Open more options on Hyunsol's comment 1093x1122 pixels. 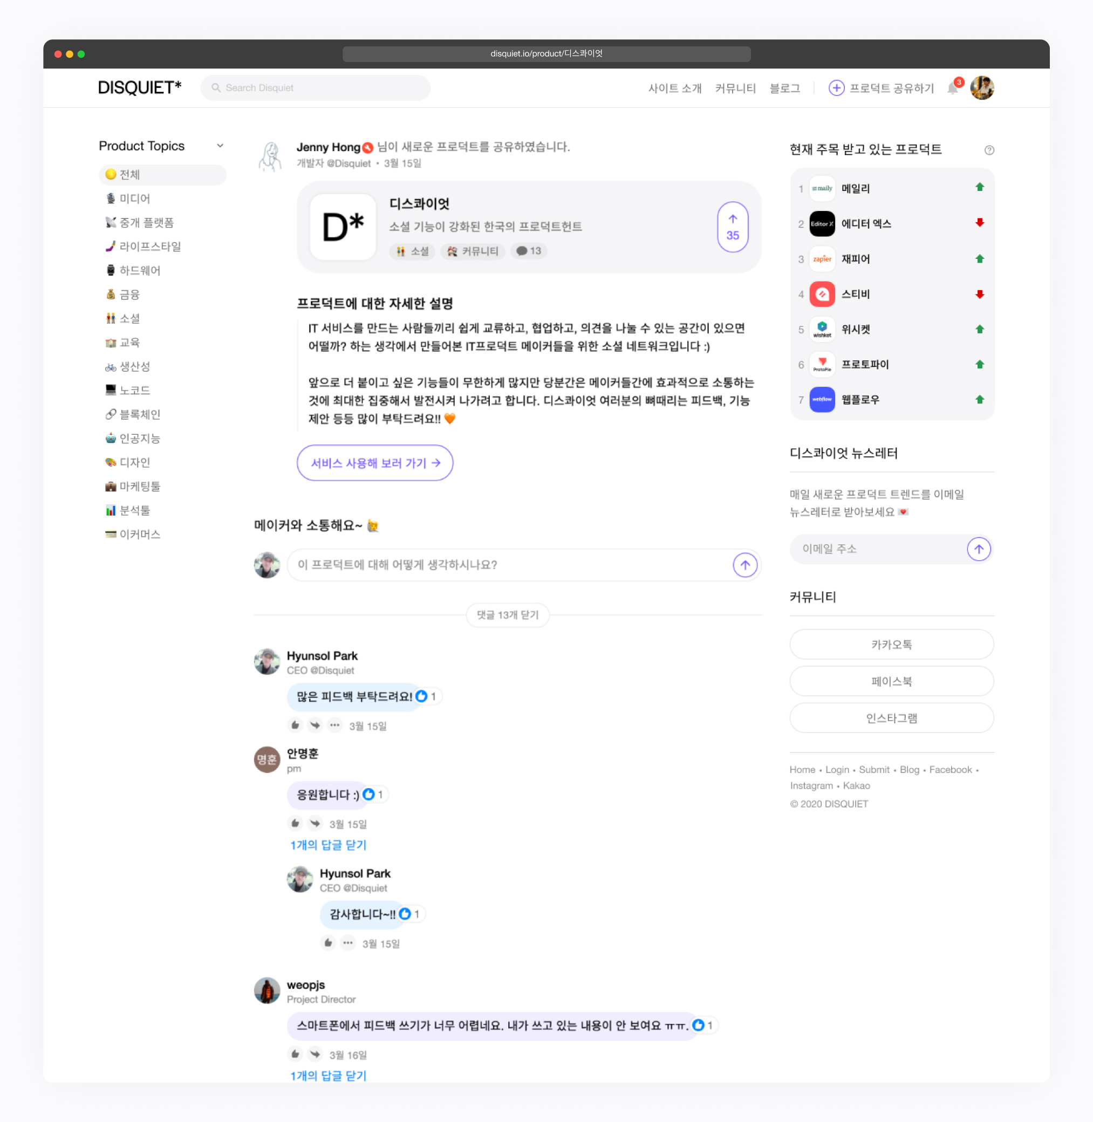334,726
